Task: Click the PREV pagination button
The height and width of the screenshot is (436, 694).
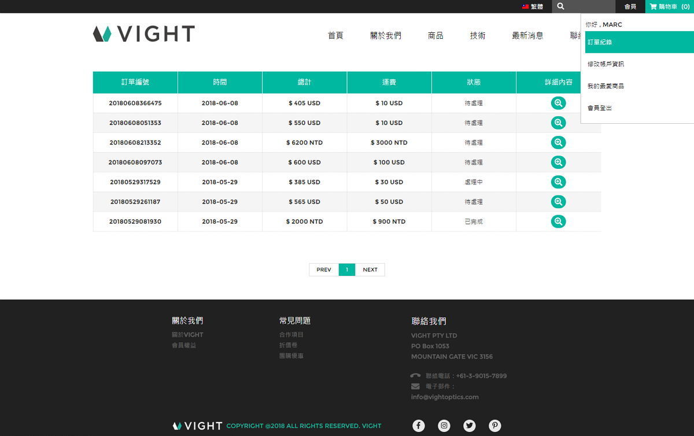Action: pyautogui.click(x=324, y=270)
